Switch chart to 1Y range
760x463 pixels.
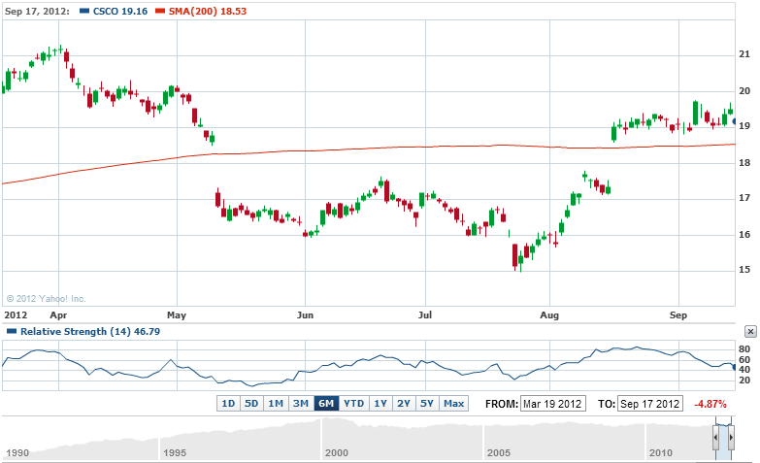click(x=380, y=404)
